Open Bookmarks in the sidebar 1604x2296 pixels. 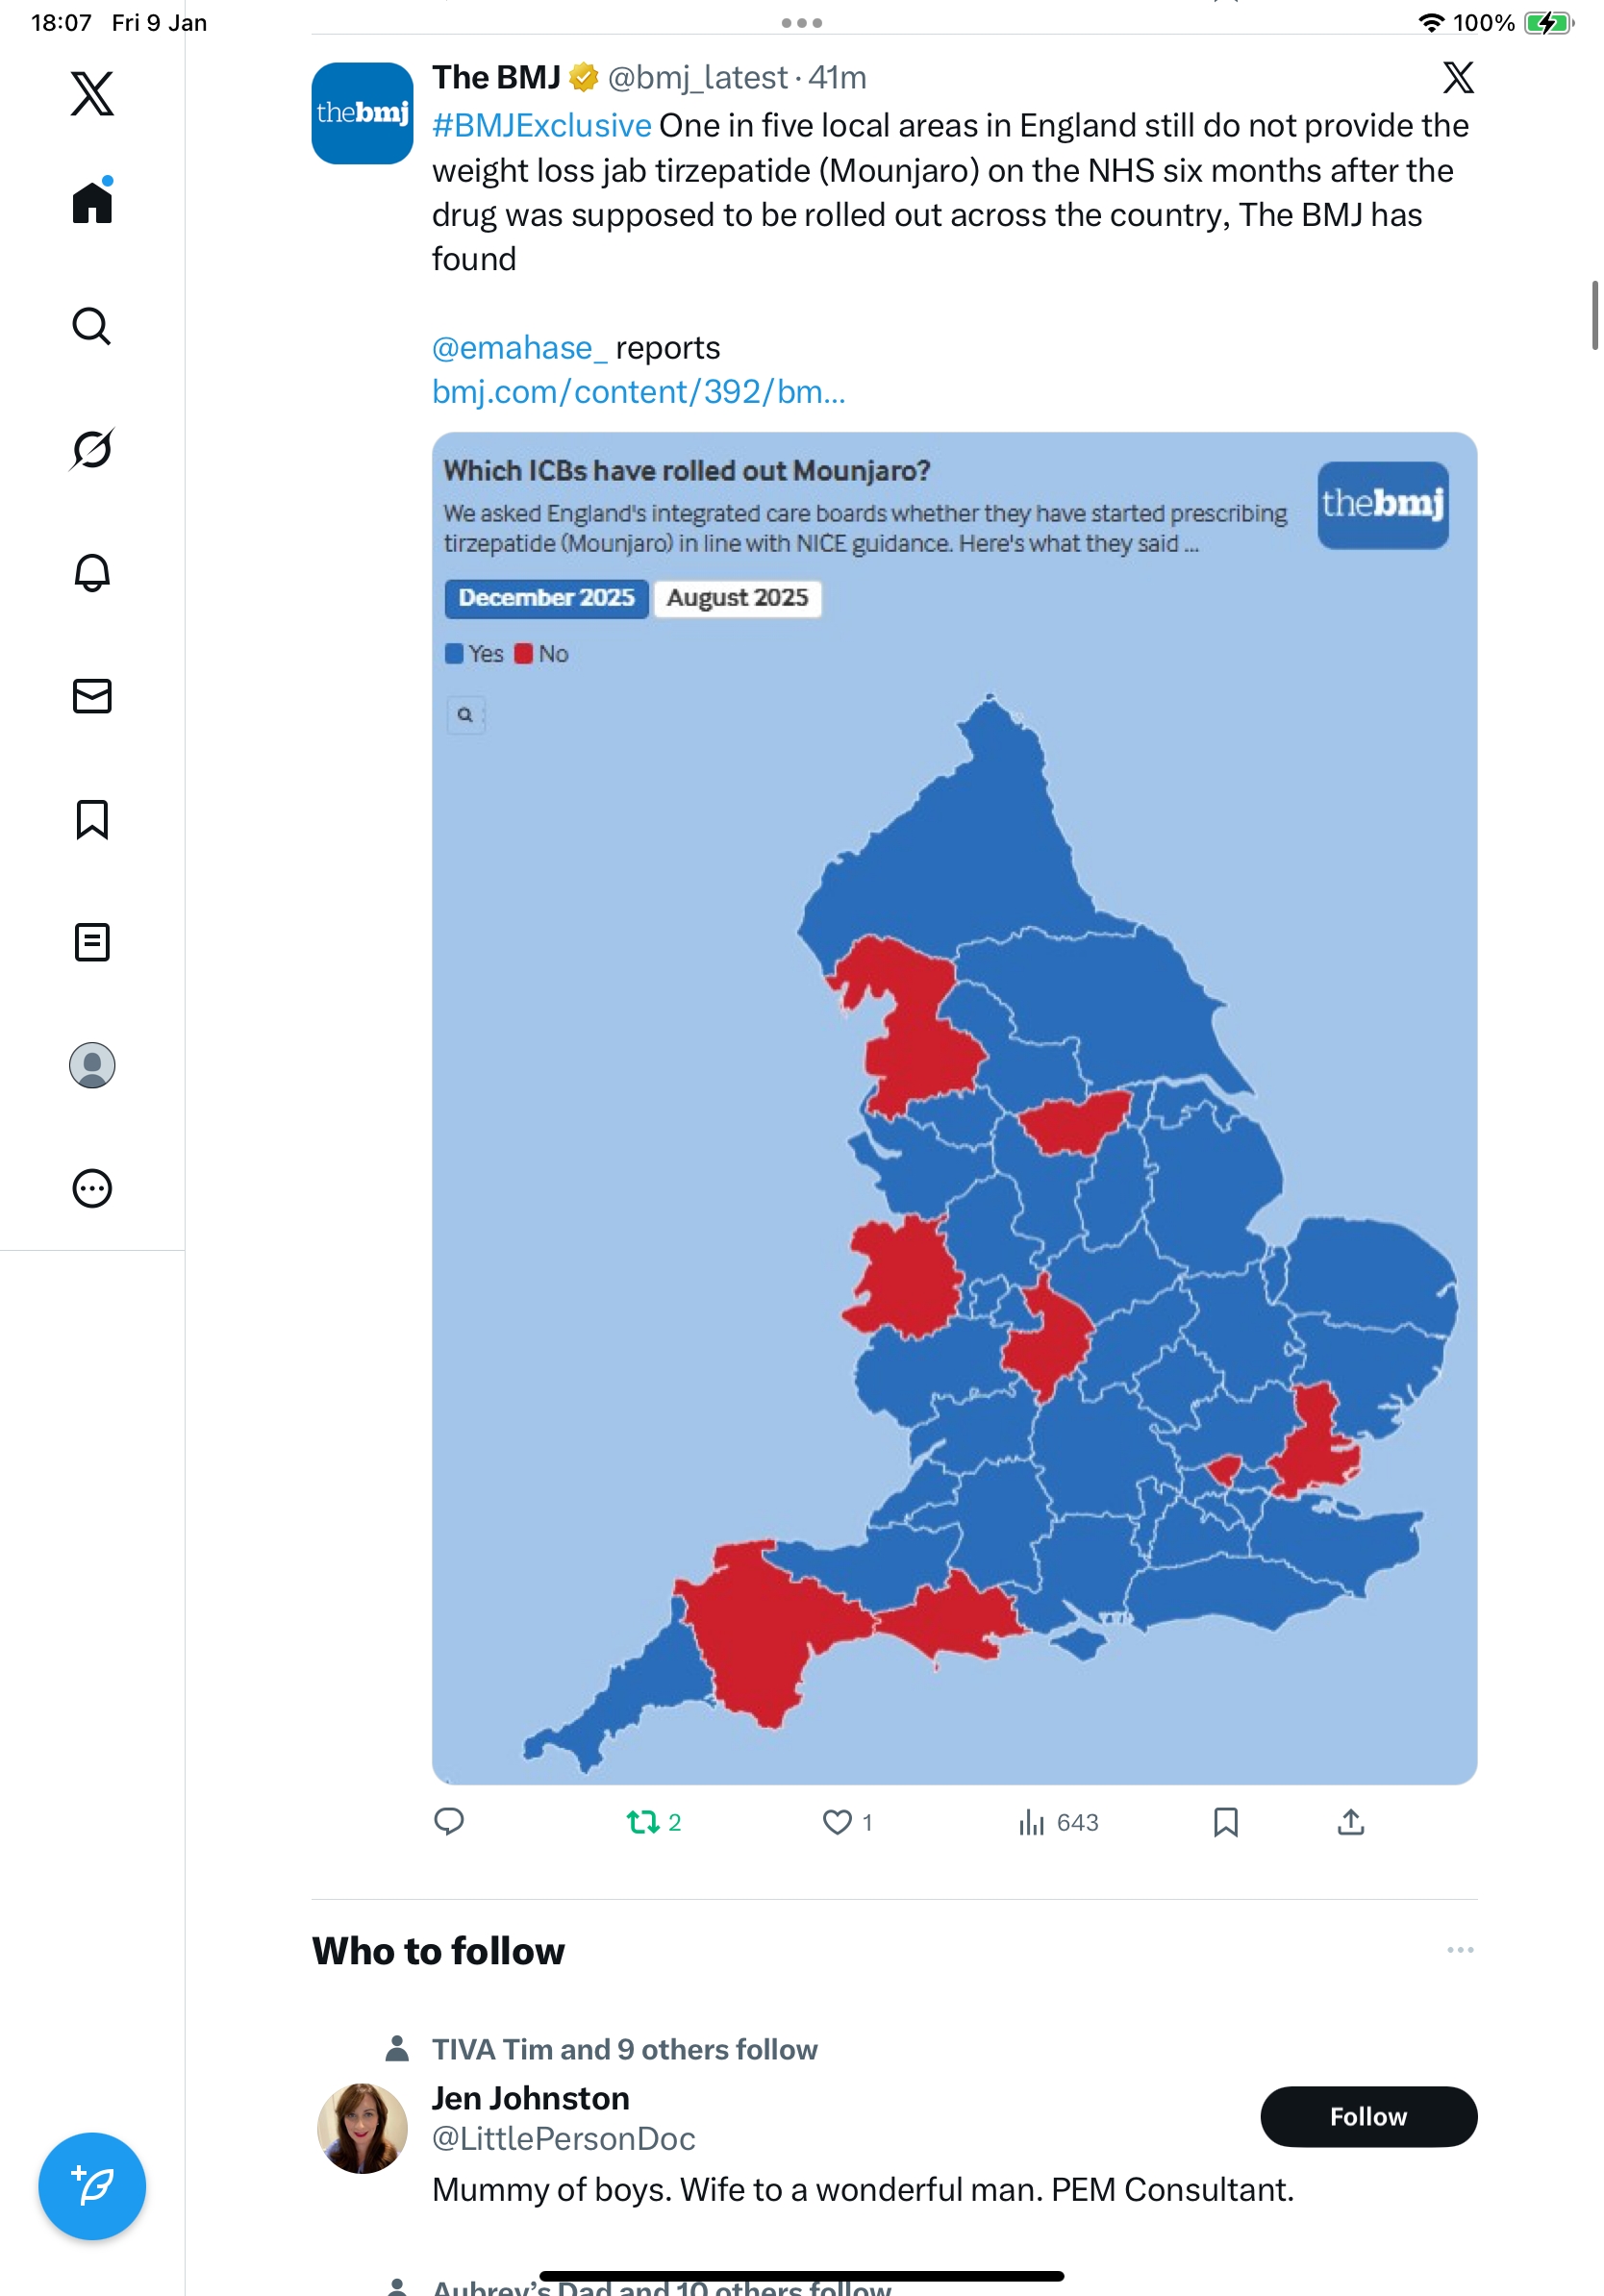tap(92, 819)
